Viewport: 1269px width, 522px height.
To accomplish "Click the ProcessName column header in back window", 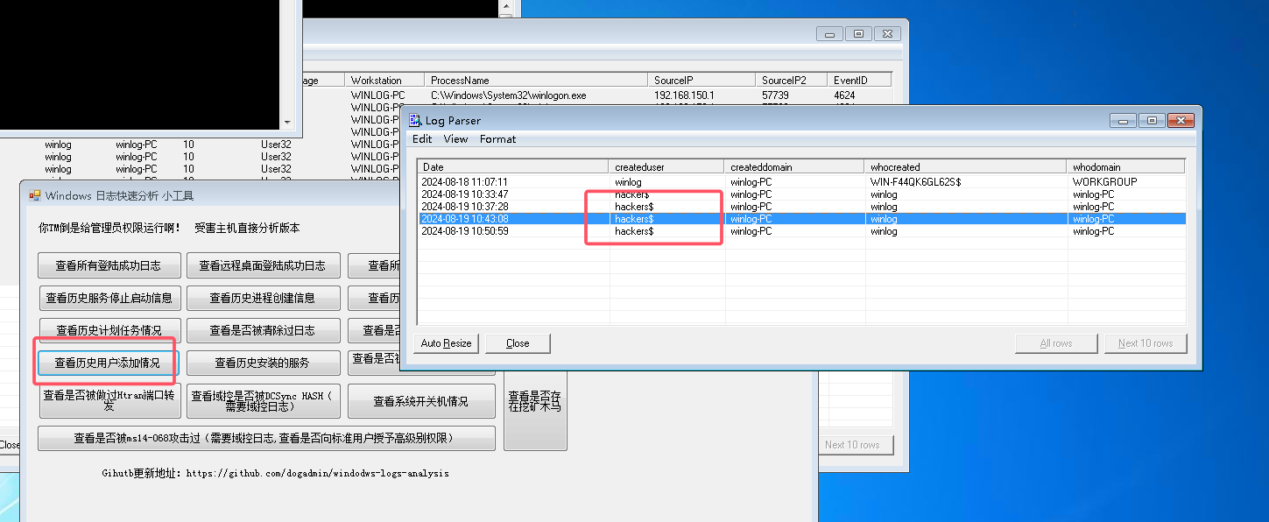I will pos(537,81).
